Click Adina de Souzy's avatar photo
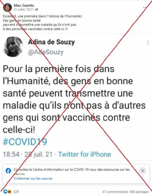152x196 pixels. (x=13, y=46)
